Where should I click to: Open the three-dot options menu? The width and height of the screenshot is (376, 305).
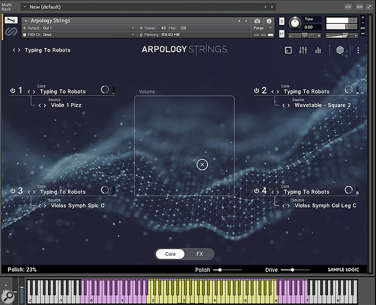[x=358, y=50]
